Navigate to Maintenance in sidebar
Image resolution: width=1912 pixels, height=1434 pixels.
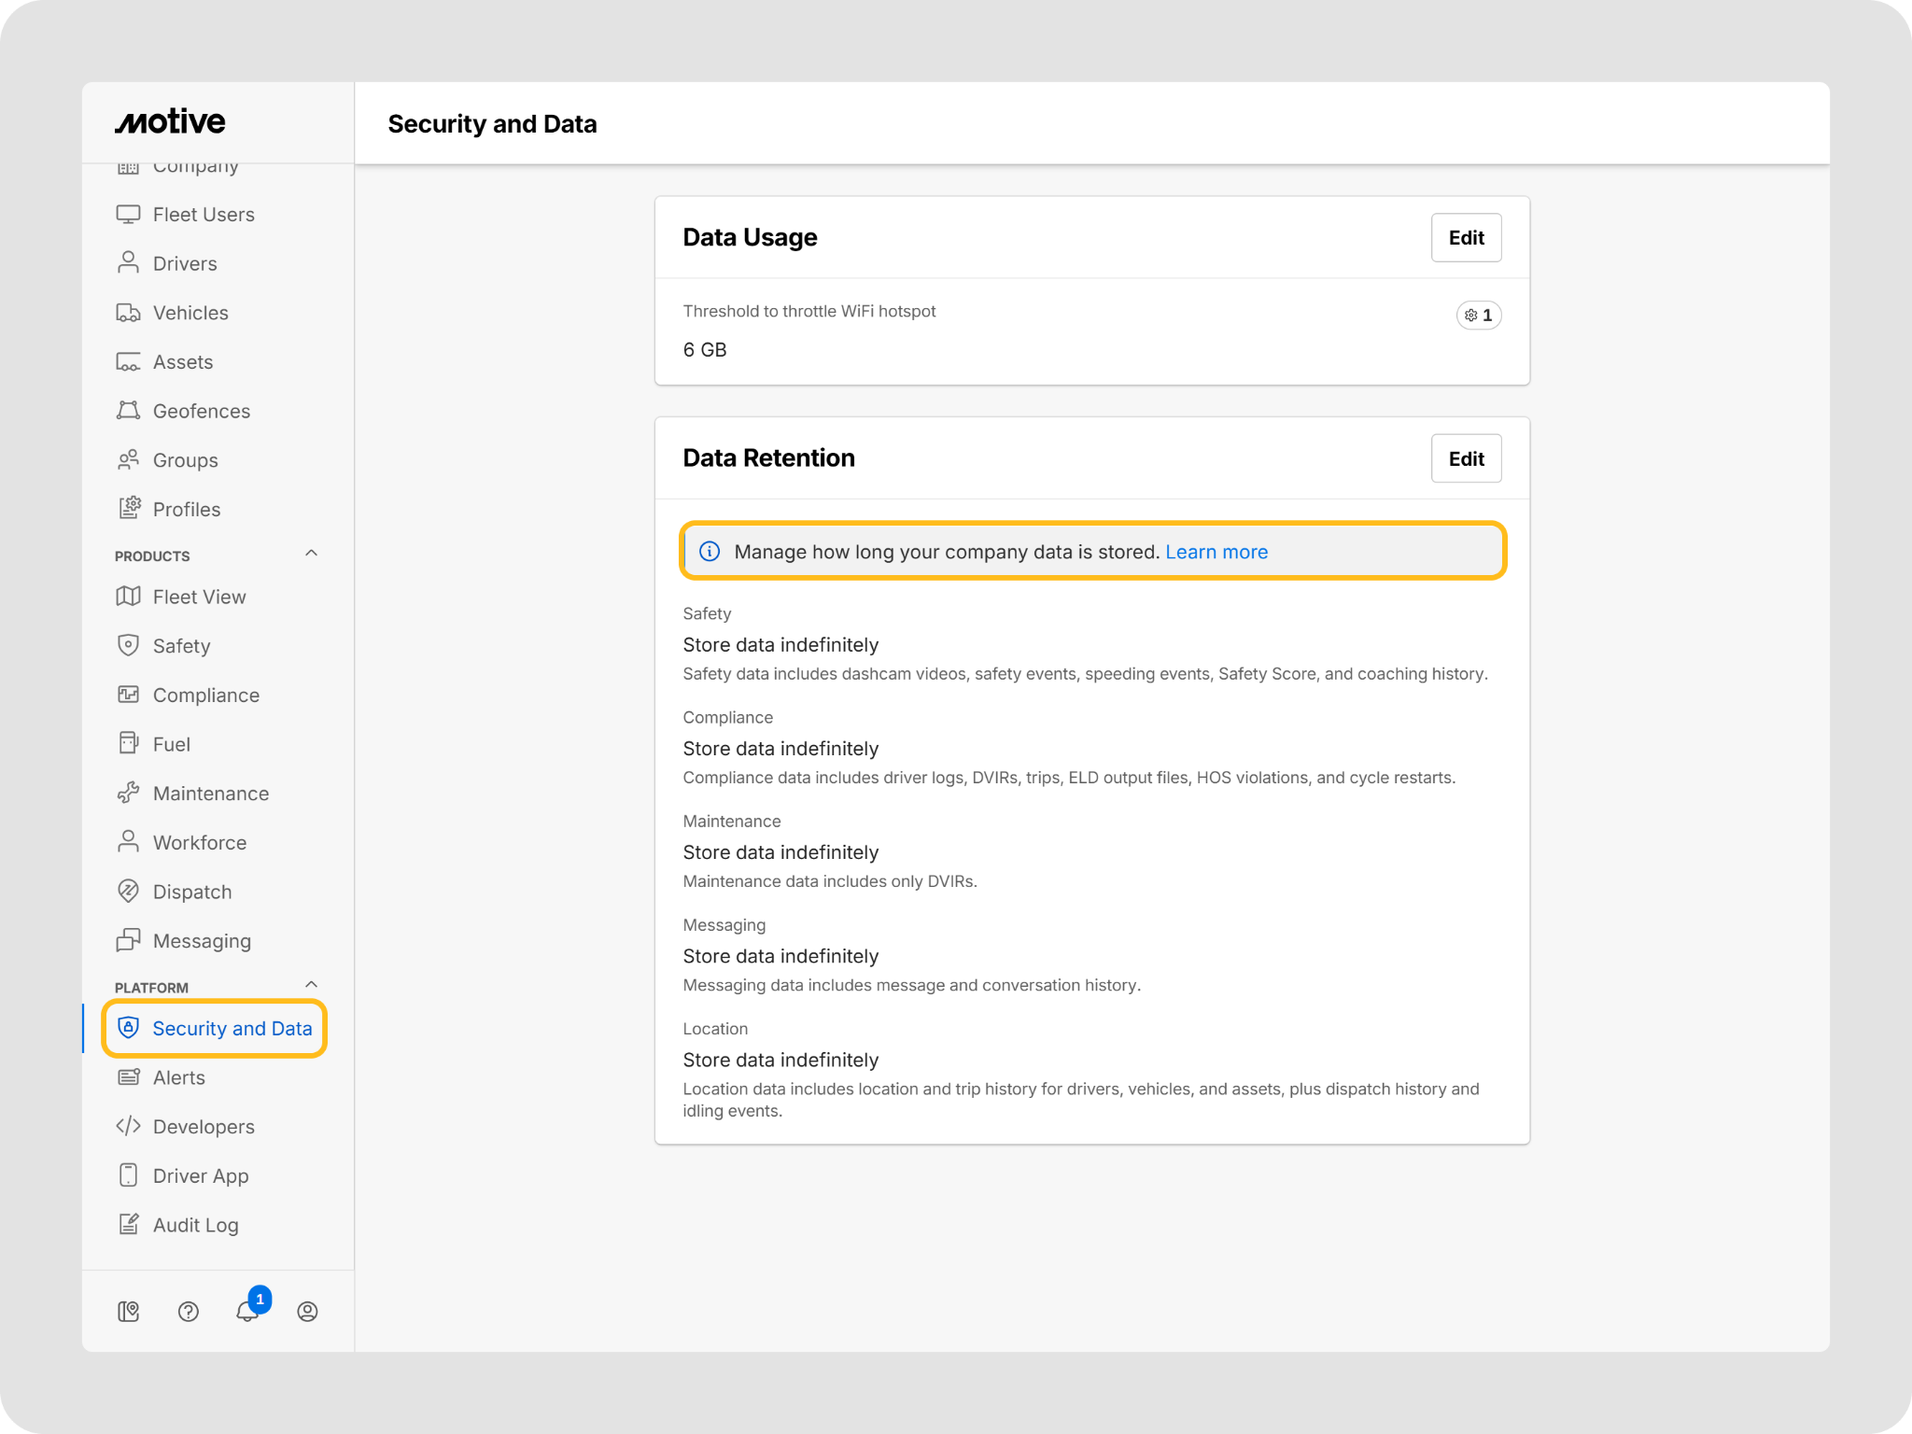tap(210, 794)
